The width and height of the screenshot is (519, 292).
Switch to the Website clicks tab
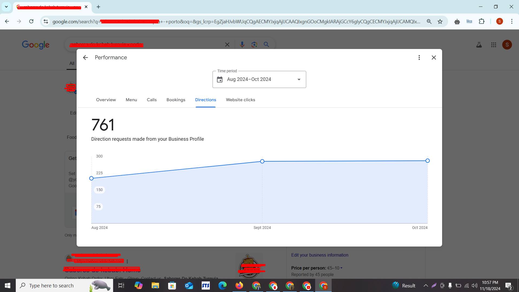click(240, 100)
